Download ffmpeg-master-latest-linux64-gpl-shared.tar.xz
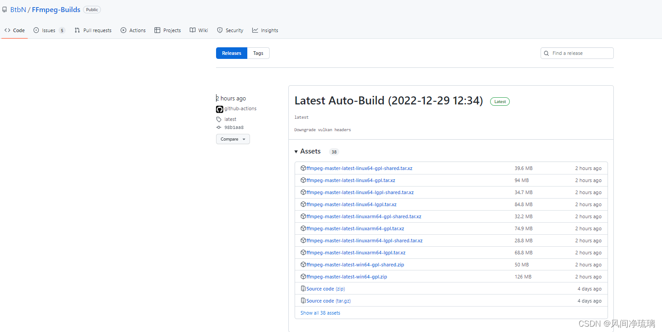Screen dimensions: 662x332 pyautogui.click(x=359, y=168)
